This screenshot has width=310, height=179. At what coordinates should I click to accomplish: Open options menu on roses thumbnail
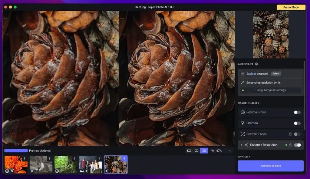[24, 159]
